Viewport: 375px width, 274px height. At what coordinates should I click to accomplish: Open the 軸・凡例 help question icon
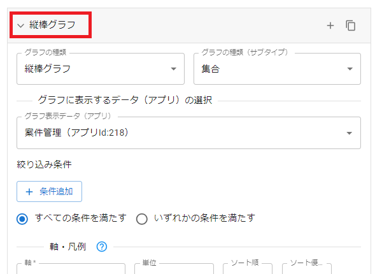click(102, 247)
